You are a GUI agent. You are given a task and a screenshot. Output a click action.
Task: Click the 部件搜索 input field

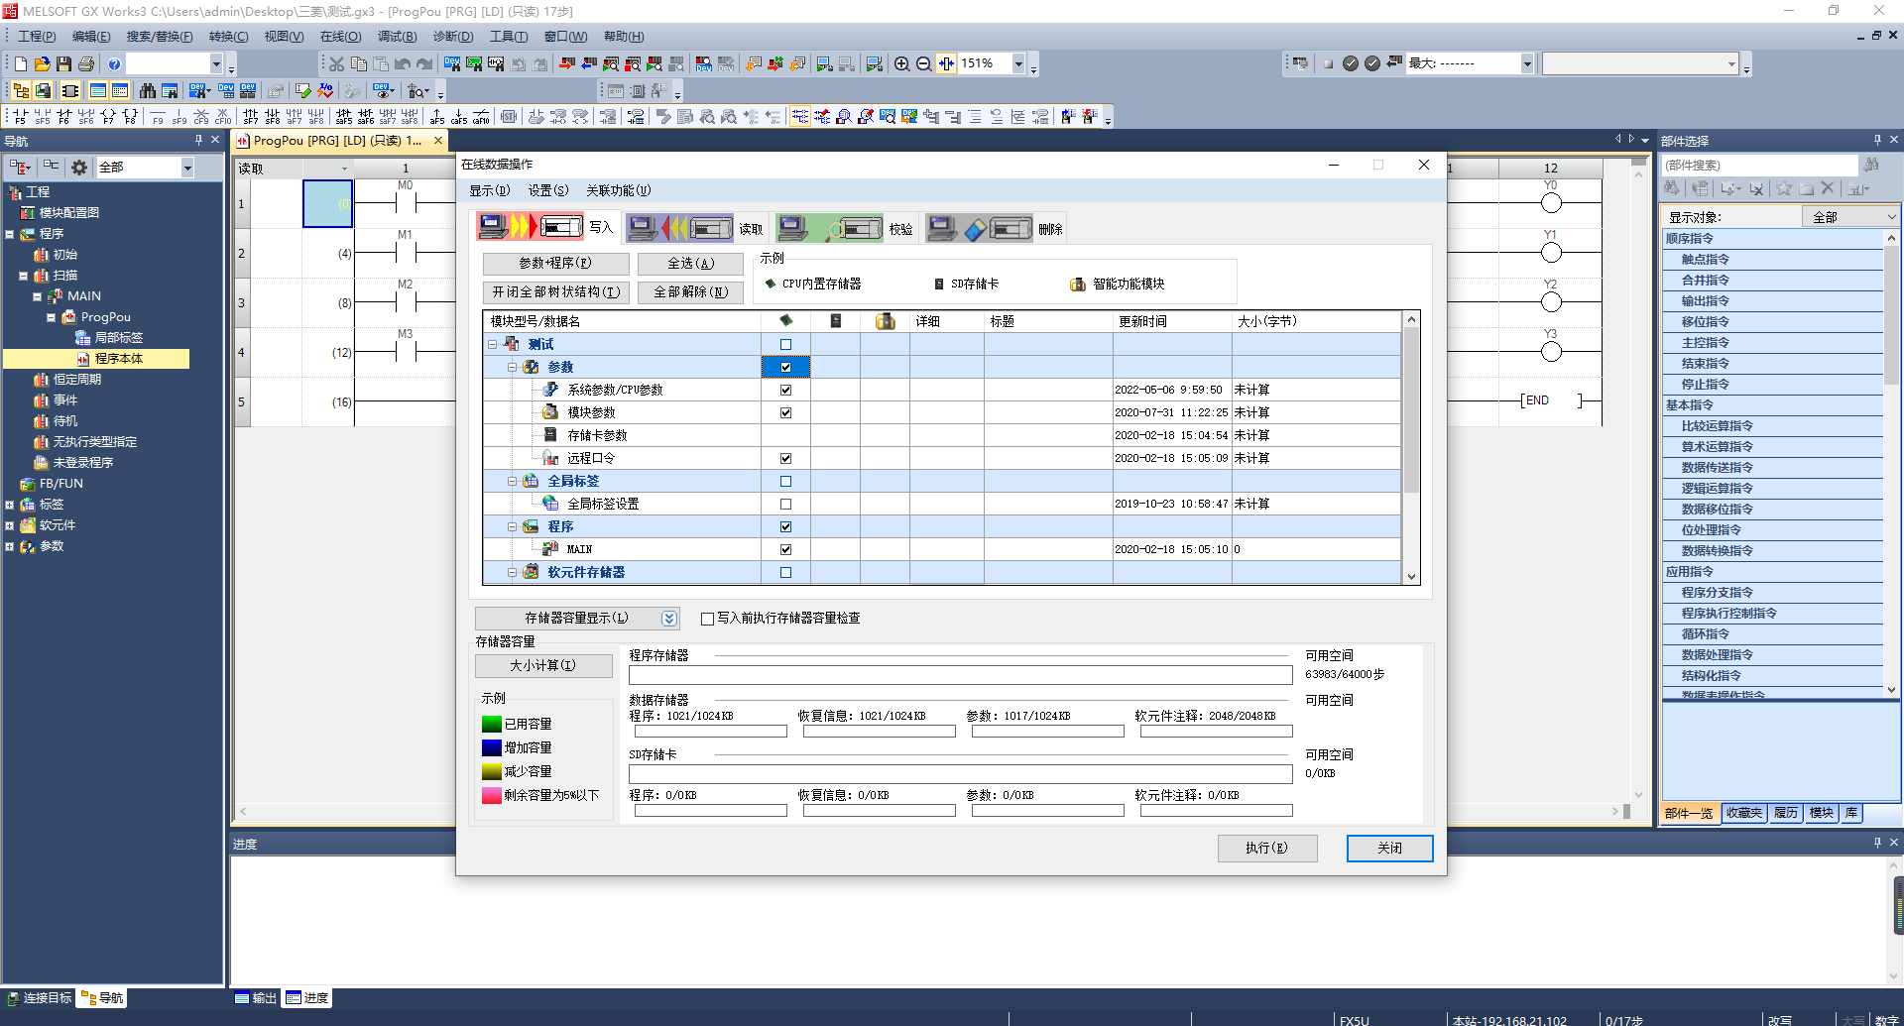coord(1759,166)
